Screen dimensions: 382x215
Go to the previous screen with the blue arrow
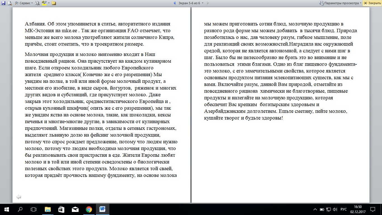click(x=175, y=3)
